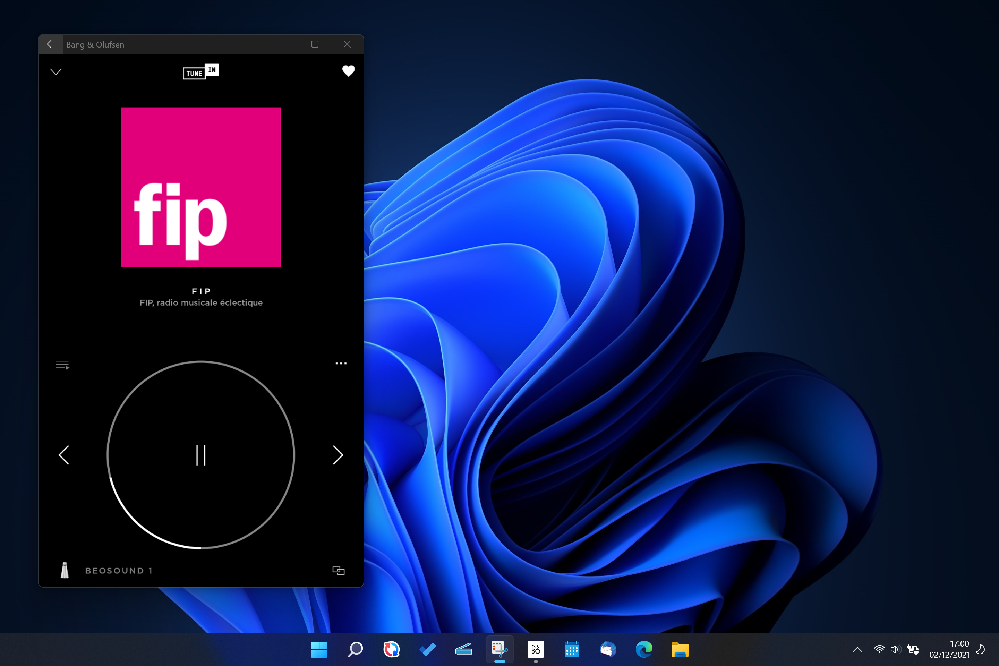Open the Windows Start menu
999x666 pixels.
pyautogui.click(x=319, y=649)
